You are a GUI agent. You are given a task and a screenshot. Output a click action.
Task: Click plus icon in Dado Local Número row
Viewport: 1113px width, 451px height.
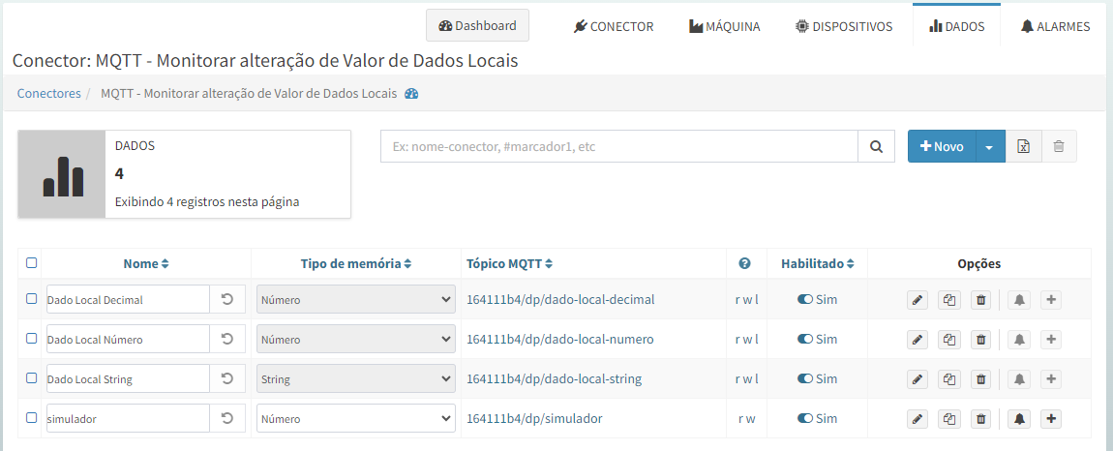click(1051, 340)
